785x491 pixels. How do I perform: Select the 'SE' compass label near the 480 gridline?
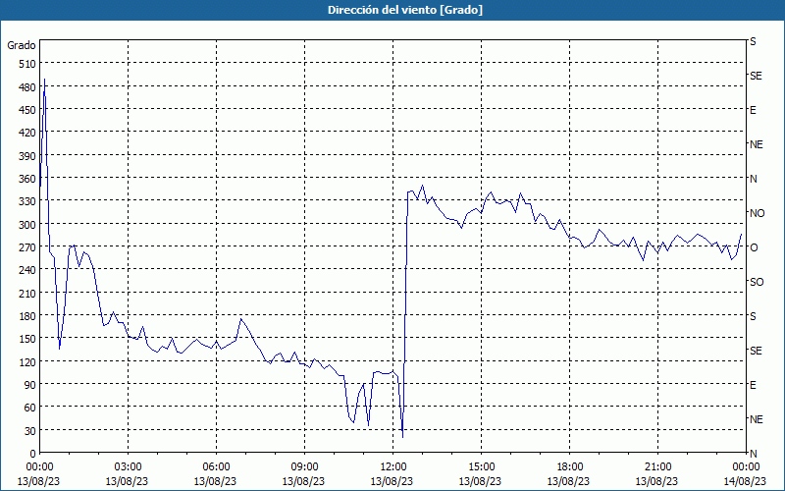click(x=756, y=77)
